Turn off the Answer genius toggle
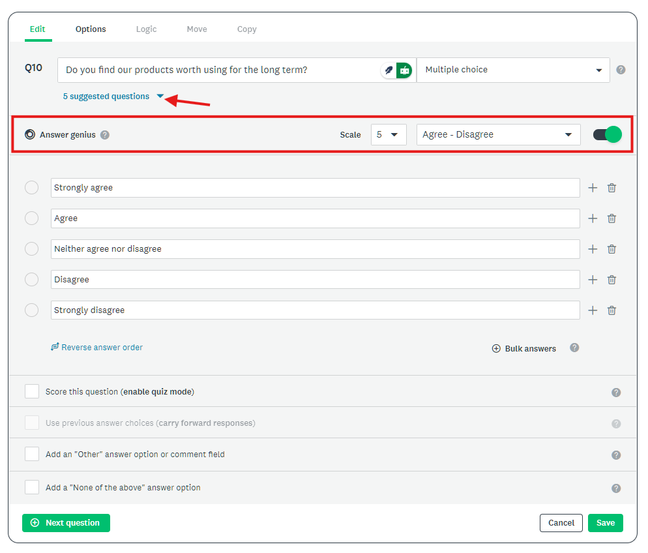 (607, 135)
